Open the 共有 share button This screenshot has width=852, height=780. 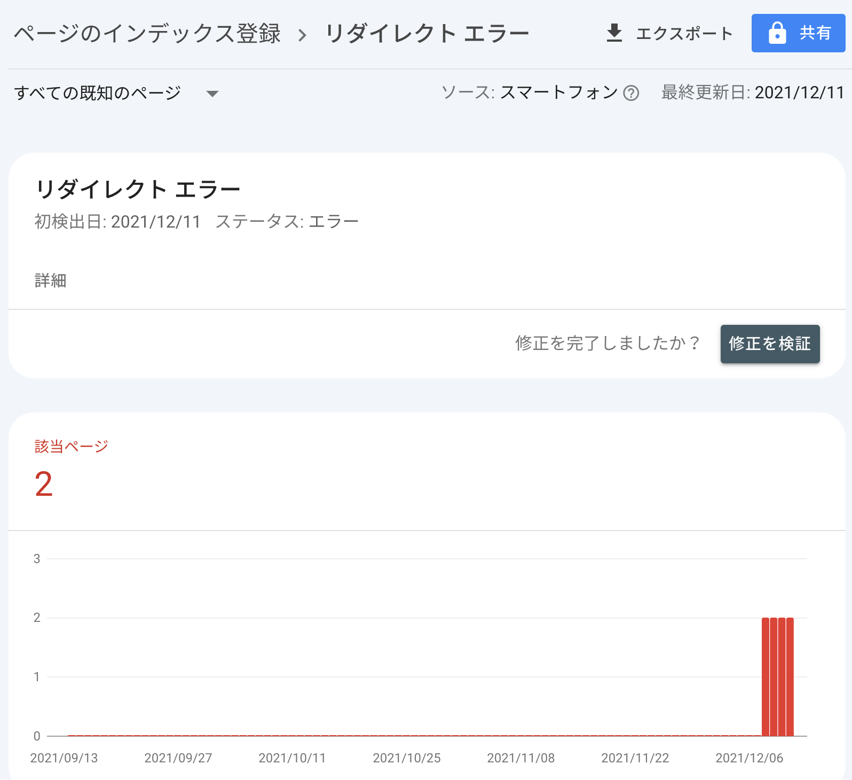[x=798, y=33]
